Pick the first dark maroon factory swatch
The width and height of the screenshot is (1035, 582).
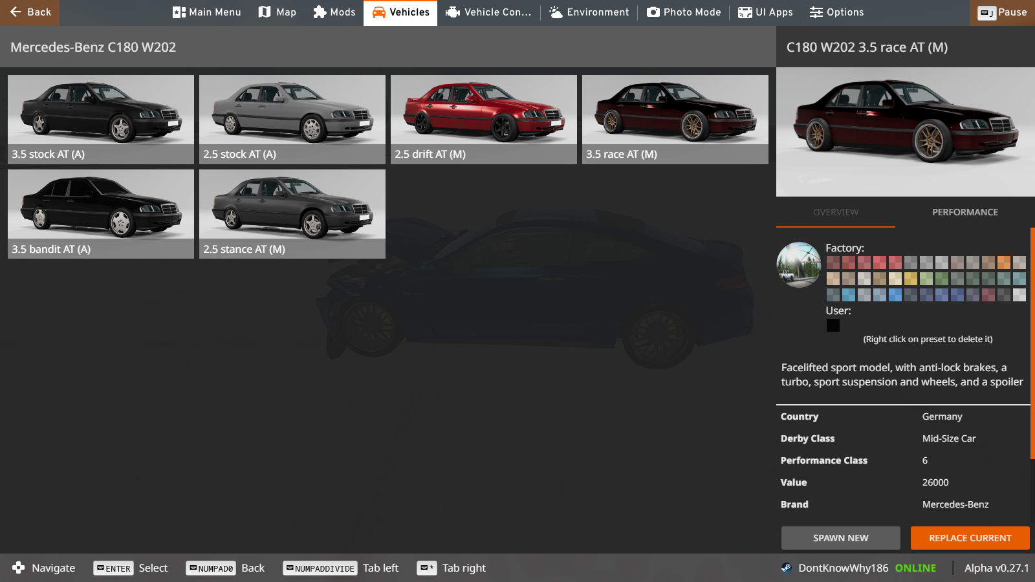pos(833,263)
